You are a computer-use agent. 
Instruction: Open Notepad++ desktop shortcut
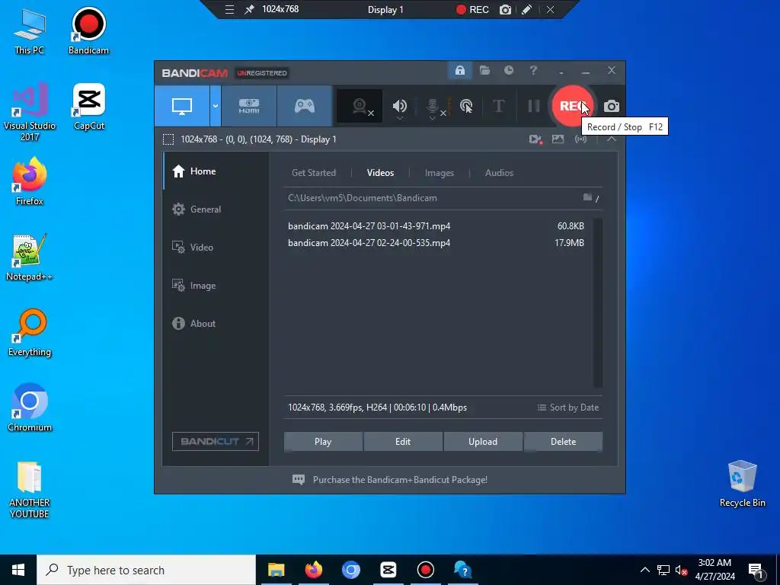pos(30,257)
